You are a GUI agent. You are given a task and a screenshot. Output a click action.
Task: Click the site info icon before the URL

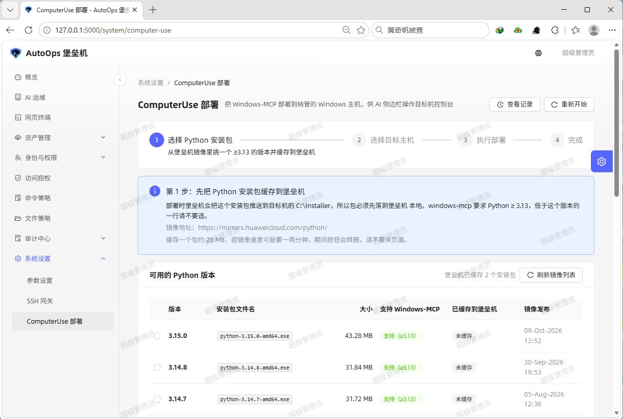tap(46, 30)
